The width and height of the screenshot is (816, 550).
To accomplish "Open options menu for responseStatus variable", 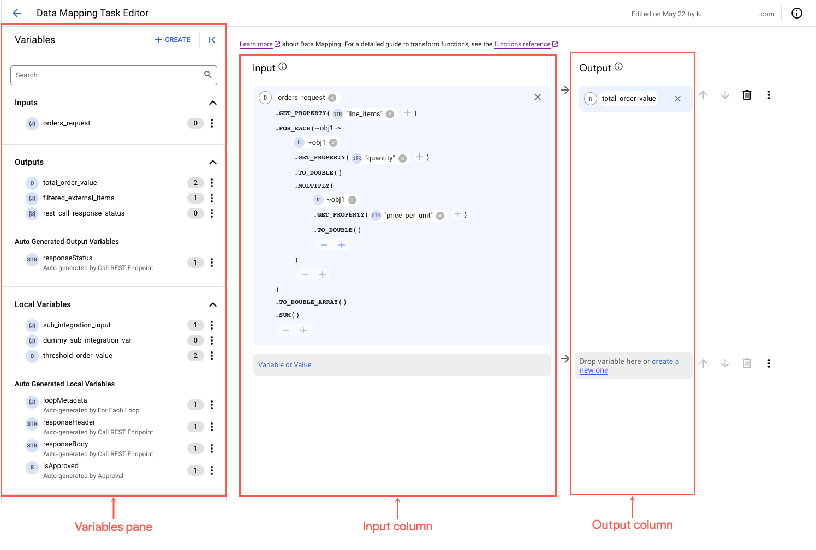I will [x=212, y=262].
